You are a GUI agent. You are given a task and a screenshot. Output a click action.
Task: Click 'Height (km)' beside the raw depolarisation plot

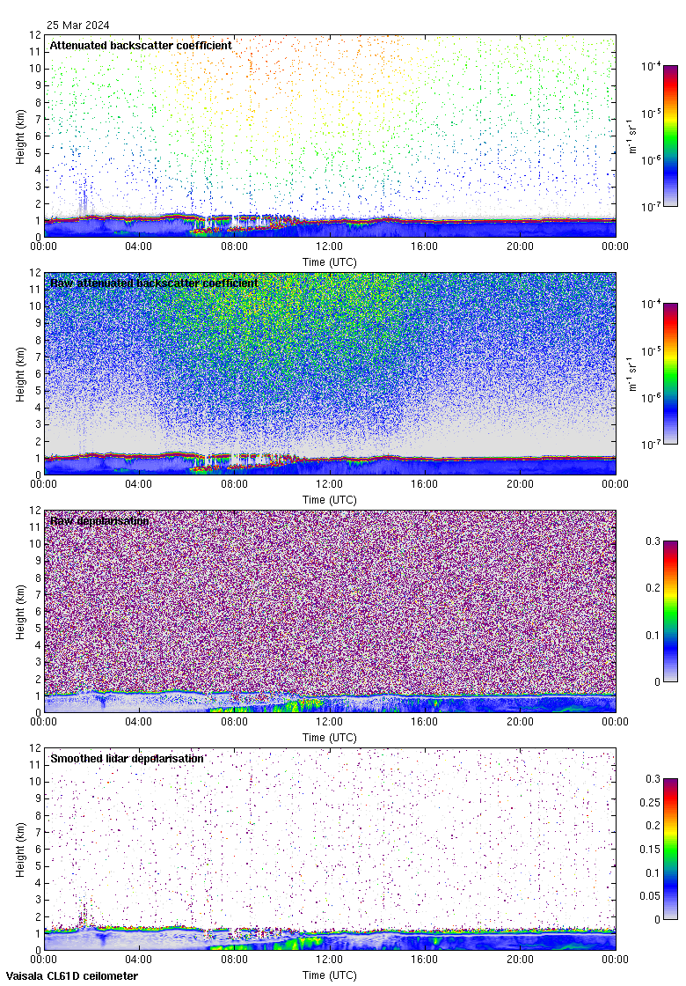click(21, 614)
